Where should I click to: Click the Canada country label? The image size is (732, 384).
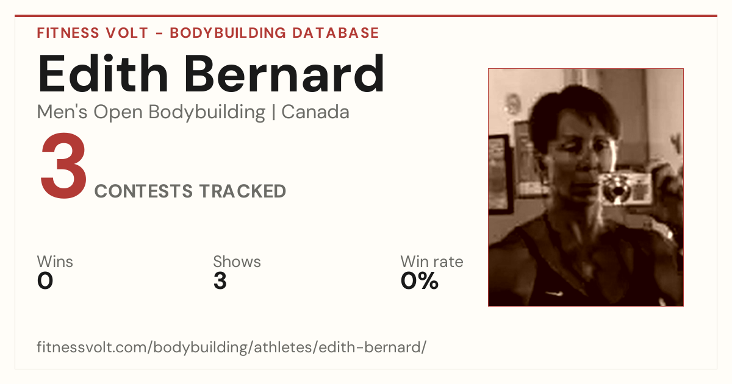coord(315,113)
